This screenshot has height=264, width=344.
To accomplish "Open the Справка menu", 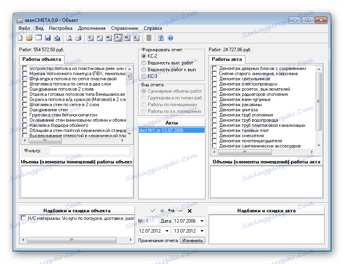I will tap(153, 28).
